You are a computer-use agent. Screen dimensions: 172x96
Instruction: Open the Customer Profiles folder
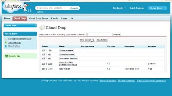[x=69, y=58]
